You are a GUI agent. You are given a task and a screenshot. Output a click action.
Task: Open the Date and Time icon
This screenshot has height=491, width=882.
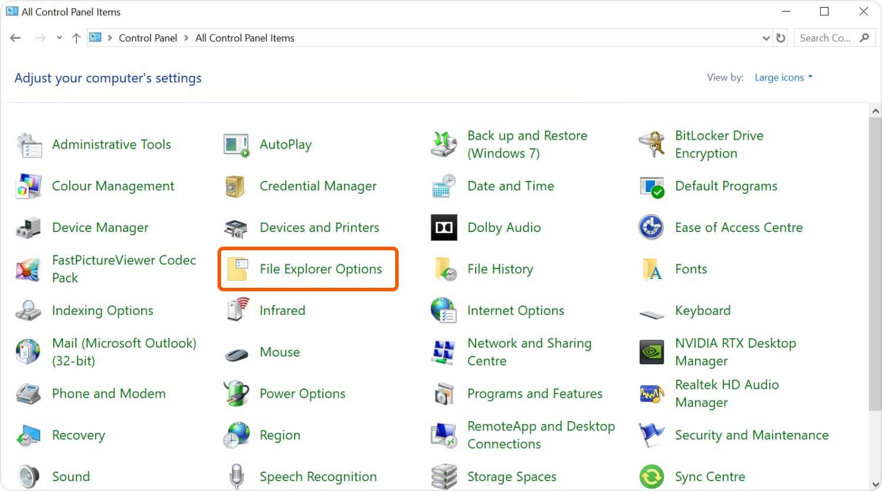[444, 186]
